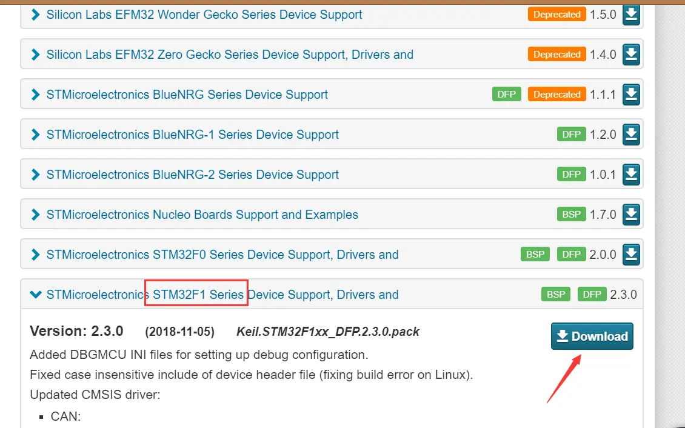Screen dimensions: 685x428
Task: Click DFP badge on BlueNRG-2 row
Action: pos(572,175)
